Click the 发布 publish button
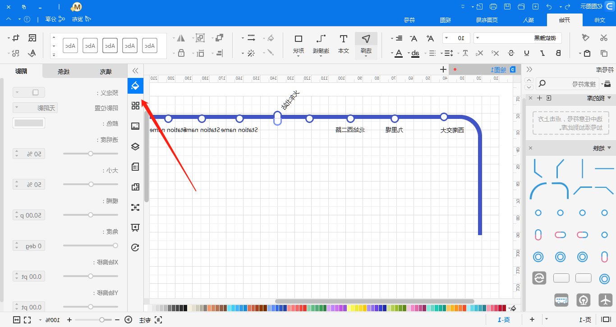Viewport: 616px width, 327px height. (x=81, y=19)
